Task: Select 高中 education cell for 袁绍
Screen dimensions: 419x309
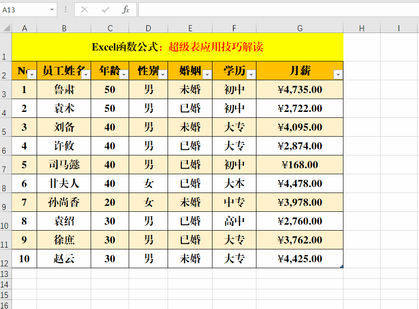Action: click(234, 221)
